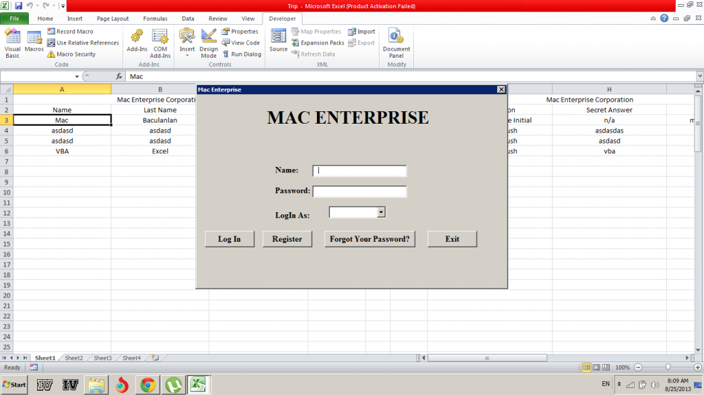Go to next sheet navigation arrow
Image resolution: width=704 pixels, height=395 pixels.
click(x=18, y=358)
